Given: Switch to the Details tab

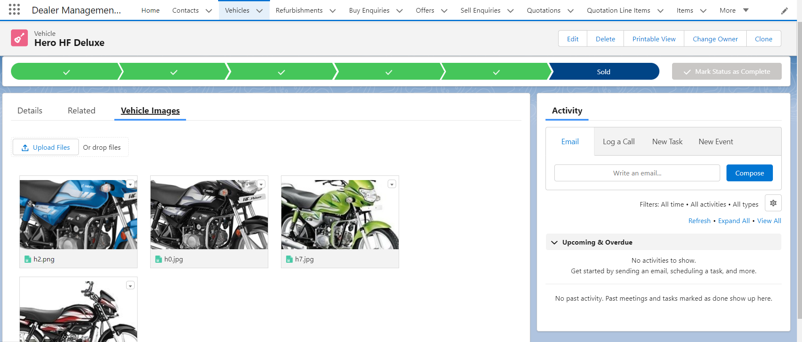Looking at the screenshot, I should point(30,110).
